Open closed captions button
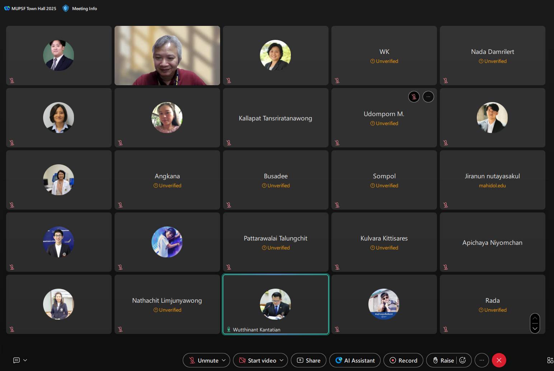The image size is (554, 371). [17, 360]
